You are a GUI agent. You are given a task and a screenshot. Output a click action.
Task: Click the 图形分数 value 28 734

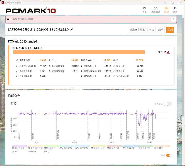coord(140,66)
